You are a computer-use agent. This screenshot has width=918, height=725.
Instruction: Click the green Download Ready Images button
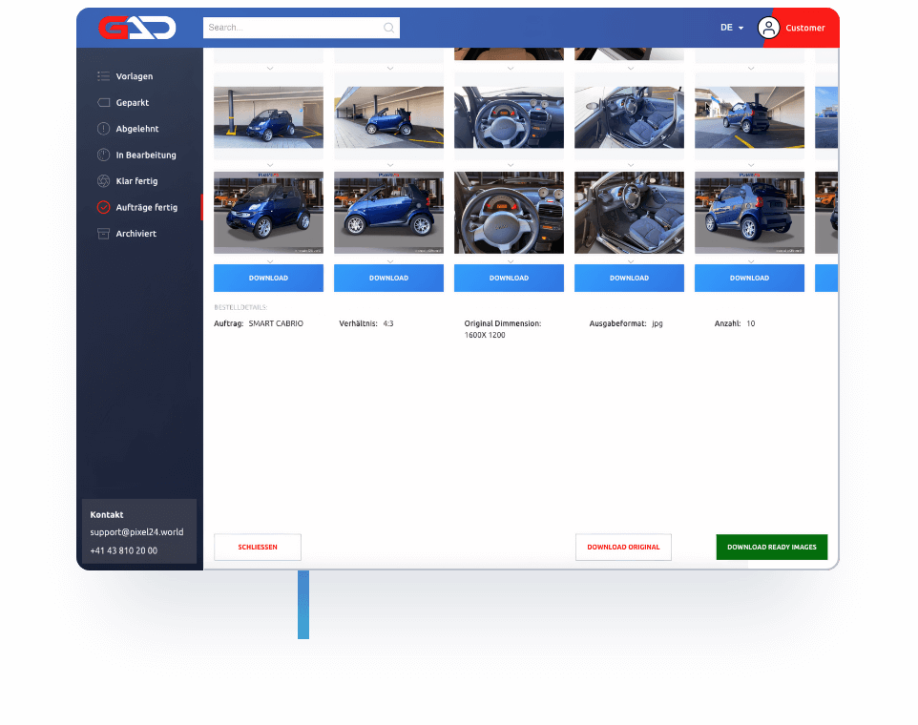[x=771, y=548]
